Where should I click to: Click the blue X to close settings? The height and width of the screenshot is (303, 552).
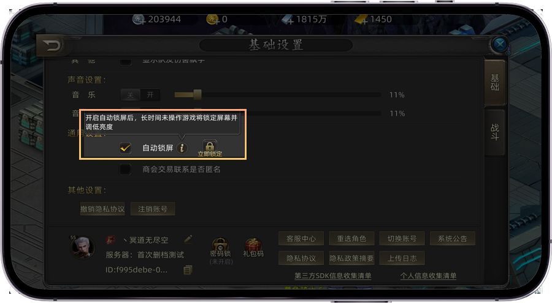(x=499, y=44)
